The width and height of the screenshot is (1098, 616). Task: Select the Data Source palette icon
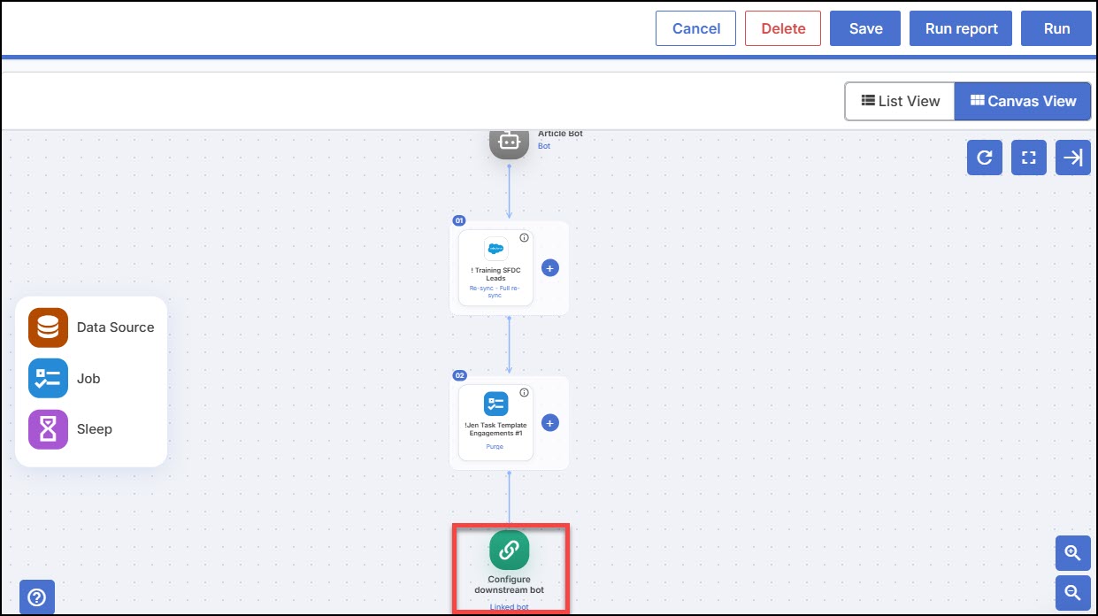pyautogui.click(x=48, y=327)
